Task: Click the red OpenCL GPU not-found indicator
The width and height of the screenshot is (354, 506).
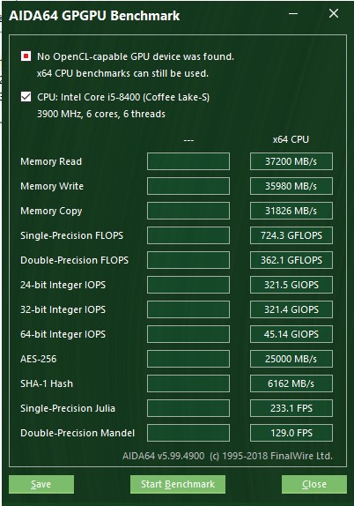Action: (x=26, y=56)
